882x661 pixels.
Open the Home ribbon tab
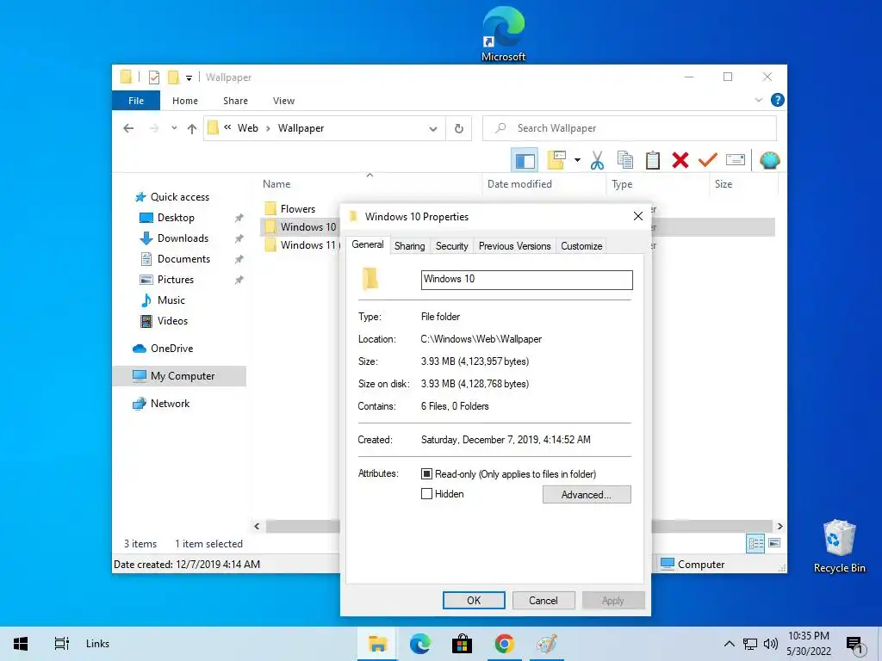point(185,101)
